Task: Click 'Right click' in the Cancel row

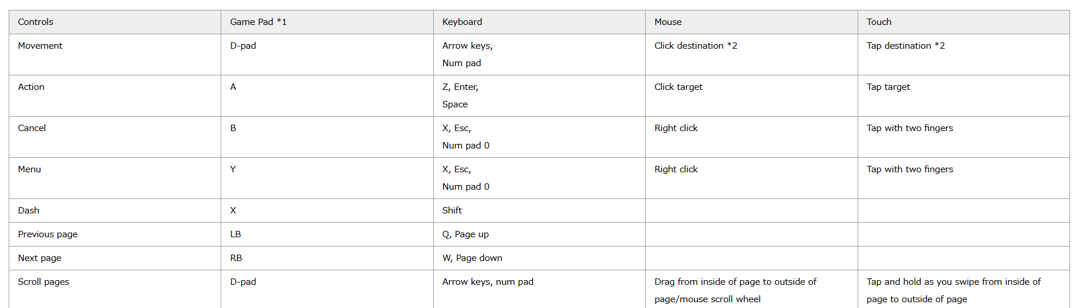Action: coord(676,128)
